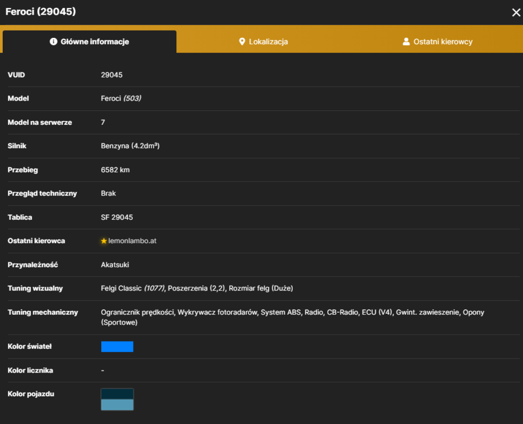Click the Tuning mechaniczny row label
This screenshot has width=523, height=424.
[x=43, y=312]
